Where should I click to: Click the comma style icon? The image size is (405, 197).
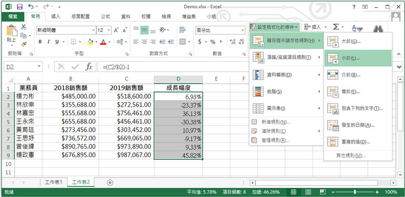pyautogui.click(x=221, y=42)
